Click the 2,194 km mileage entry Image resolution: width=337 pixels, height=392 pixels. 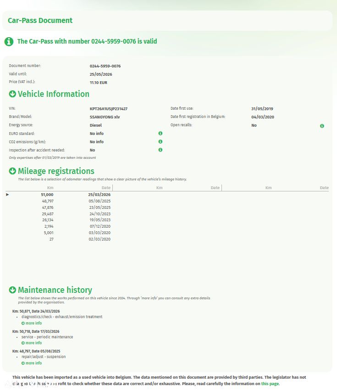coord(49,226)
